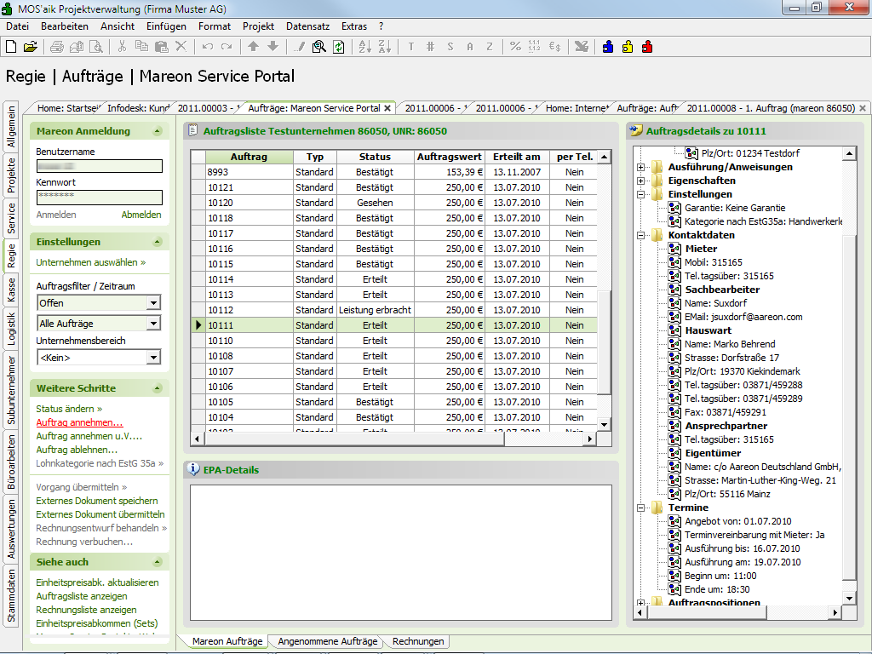This screenshot has height=654, width=872.
Task: Open file with the folder toolbar icon
Action: click(x=31, y=47)
